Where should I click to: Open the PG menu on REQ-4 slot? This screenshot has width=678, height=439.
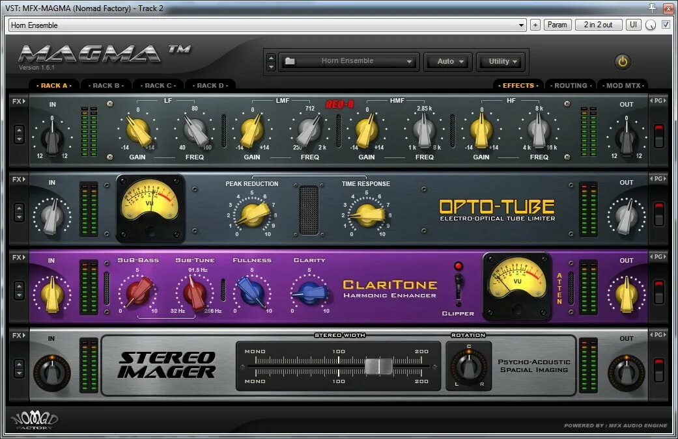(658, 101)
